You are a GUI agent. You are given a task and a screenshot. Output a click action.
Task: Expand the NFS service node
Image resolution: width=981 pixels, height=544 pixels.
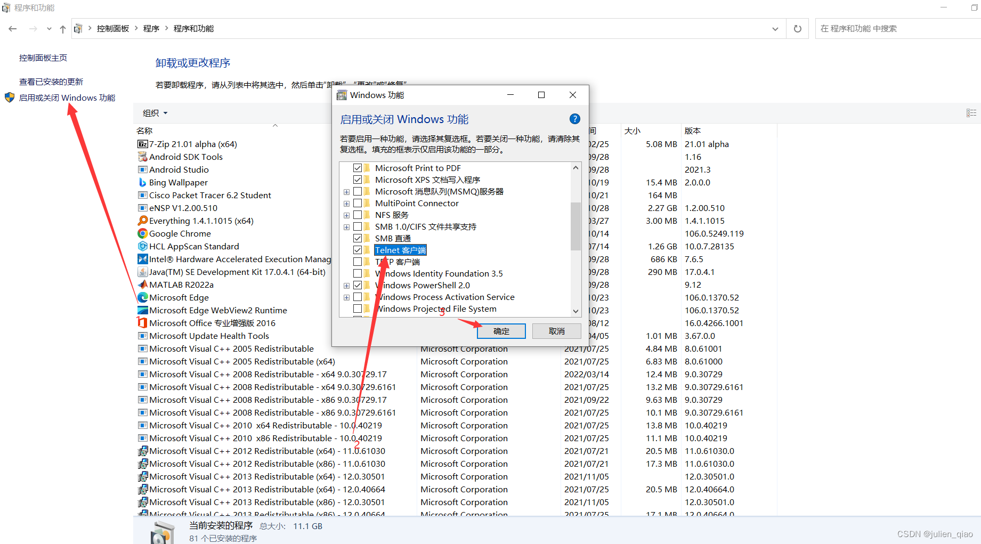(x=346, y=215)
